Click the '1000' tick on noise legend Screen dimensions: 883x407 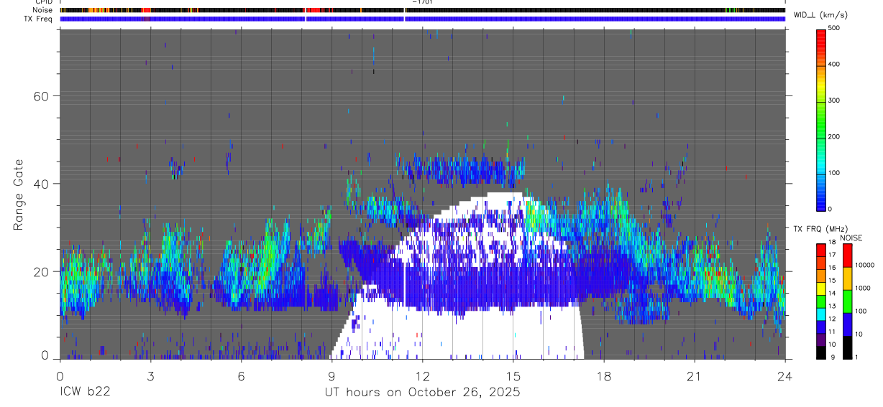point(862,289)
